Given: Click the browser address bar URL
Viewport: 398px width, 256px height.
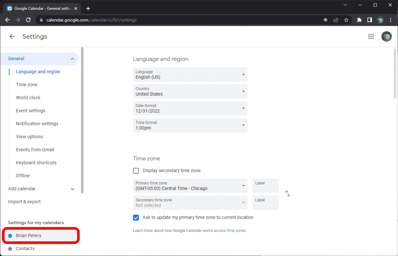Looking at the screenshot, I should (92, 20).
